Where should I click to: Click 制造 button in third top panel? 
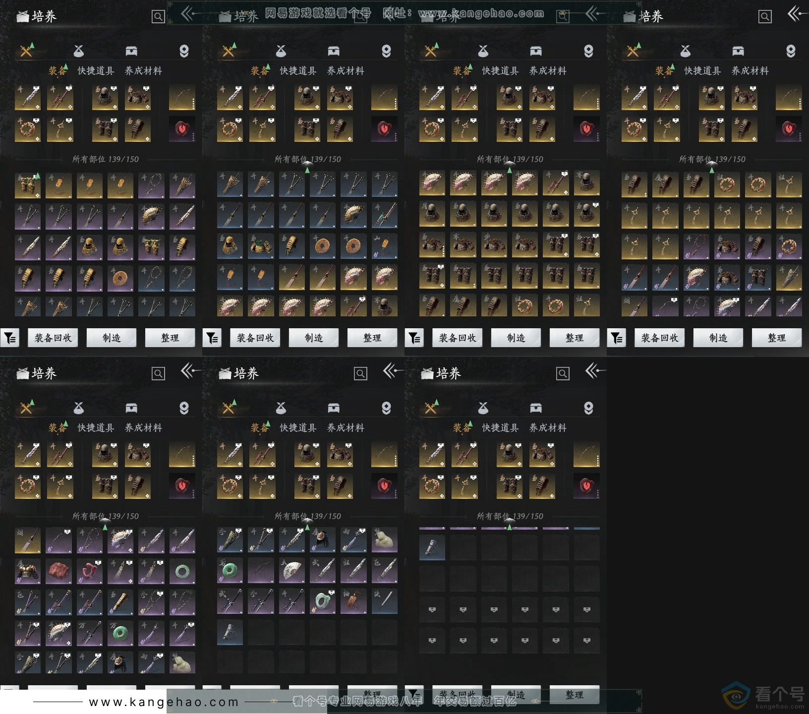click(516, 338)
